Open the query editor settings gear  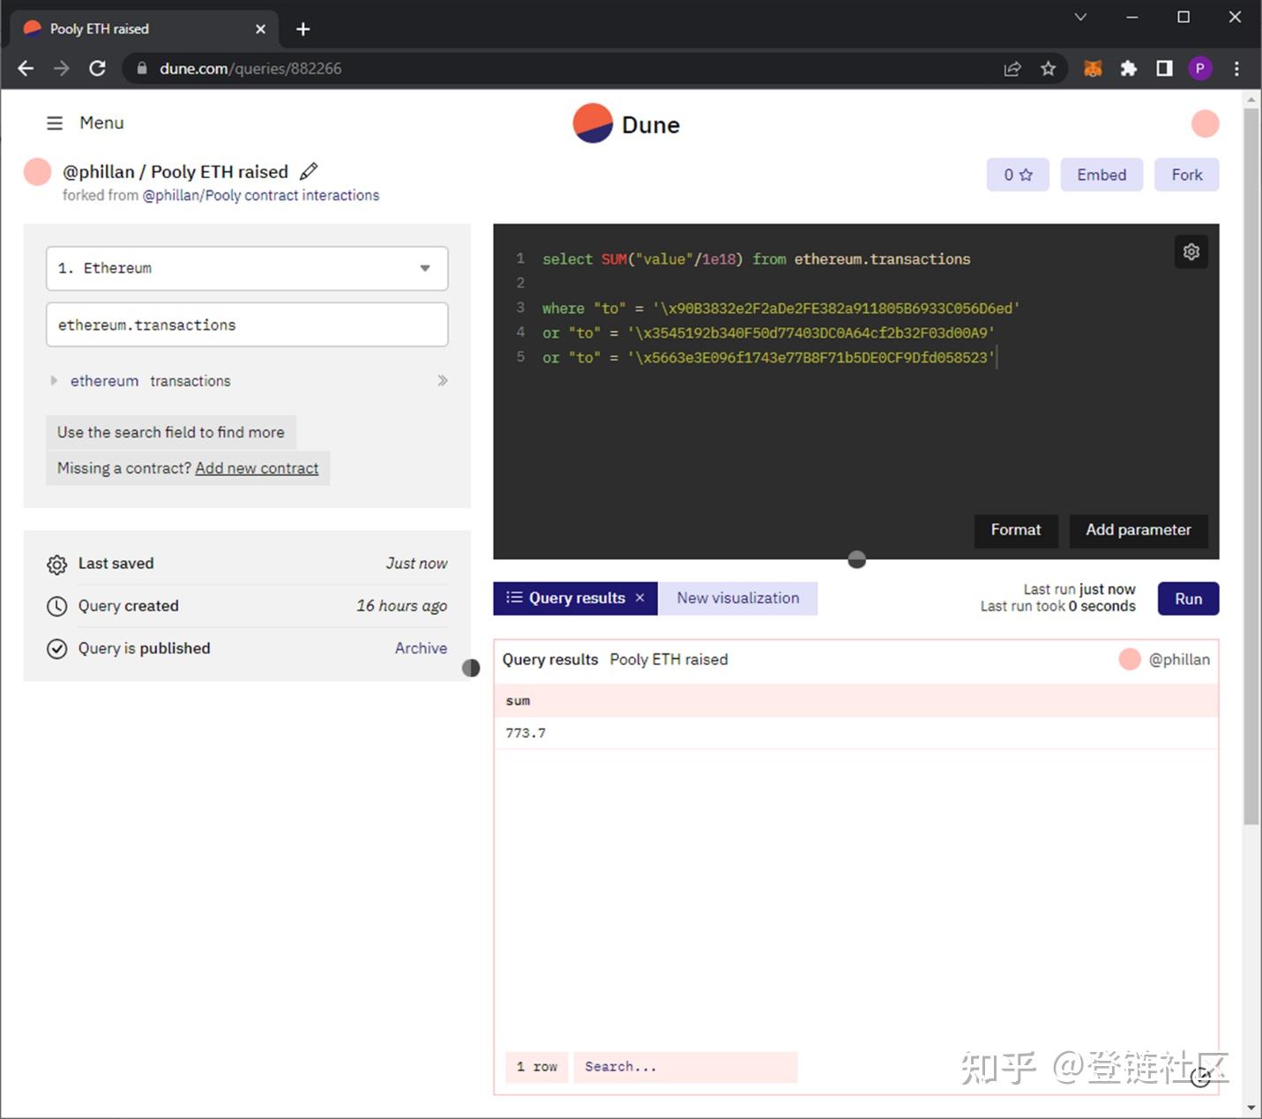point(1191,252)
